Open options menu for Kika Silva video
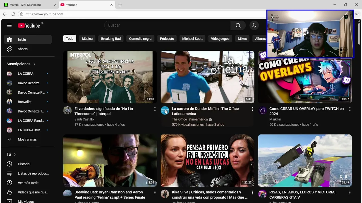The image size is (362, 203). click(252, 193)
